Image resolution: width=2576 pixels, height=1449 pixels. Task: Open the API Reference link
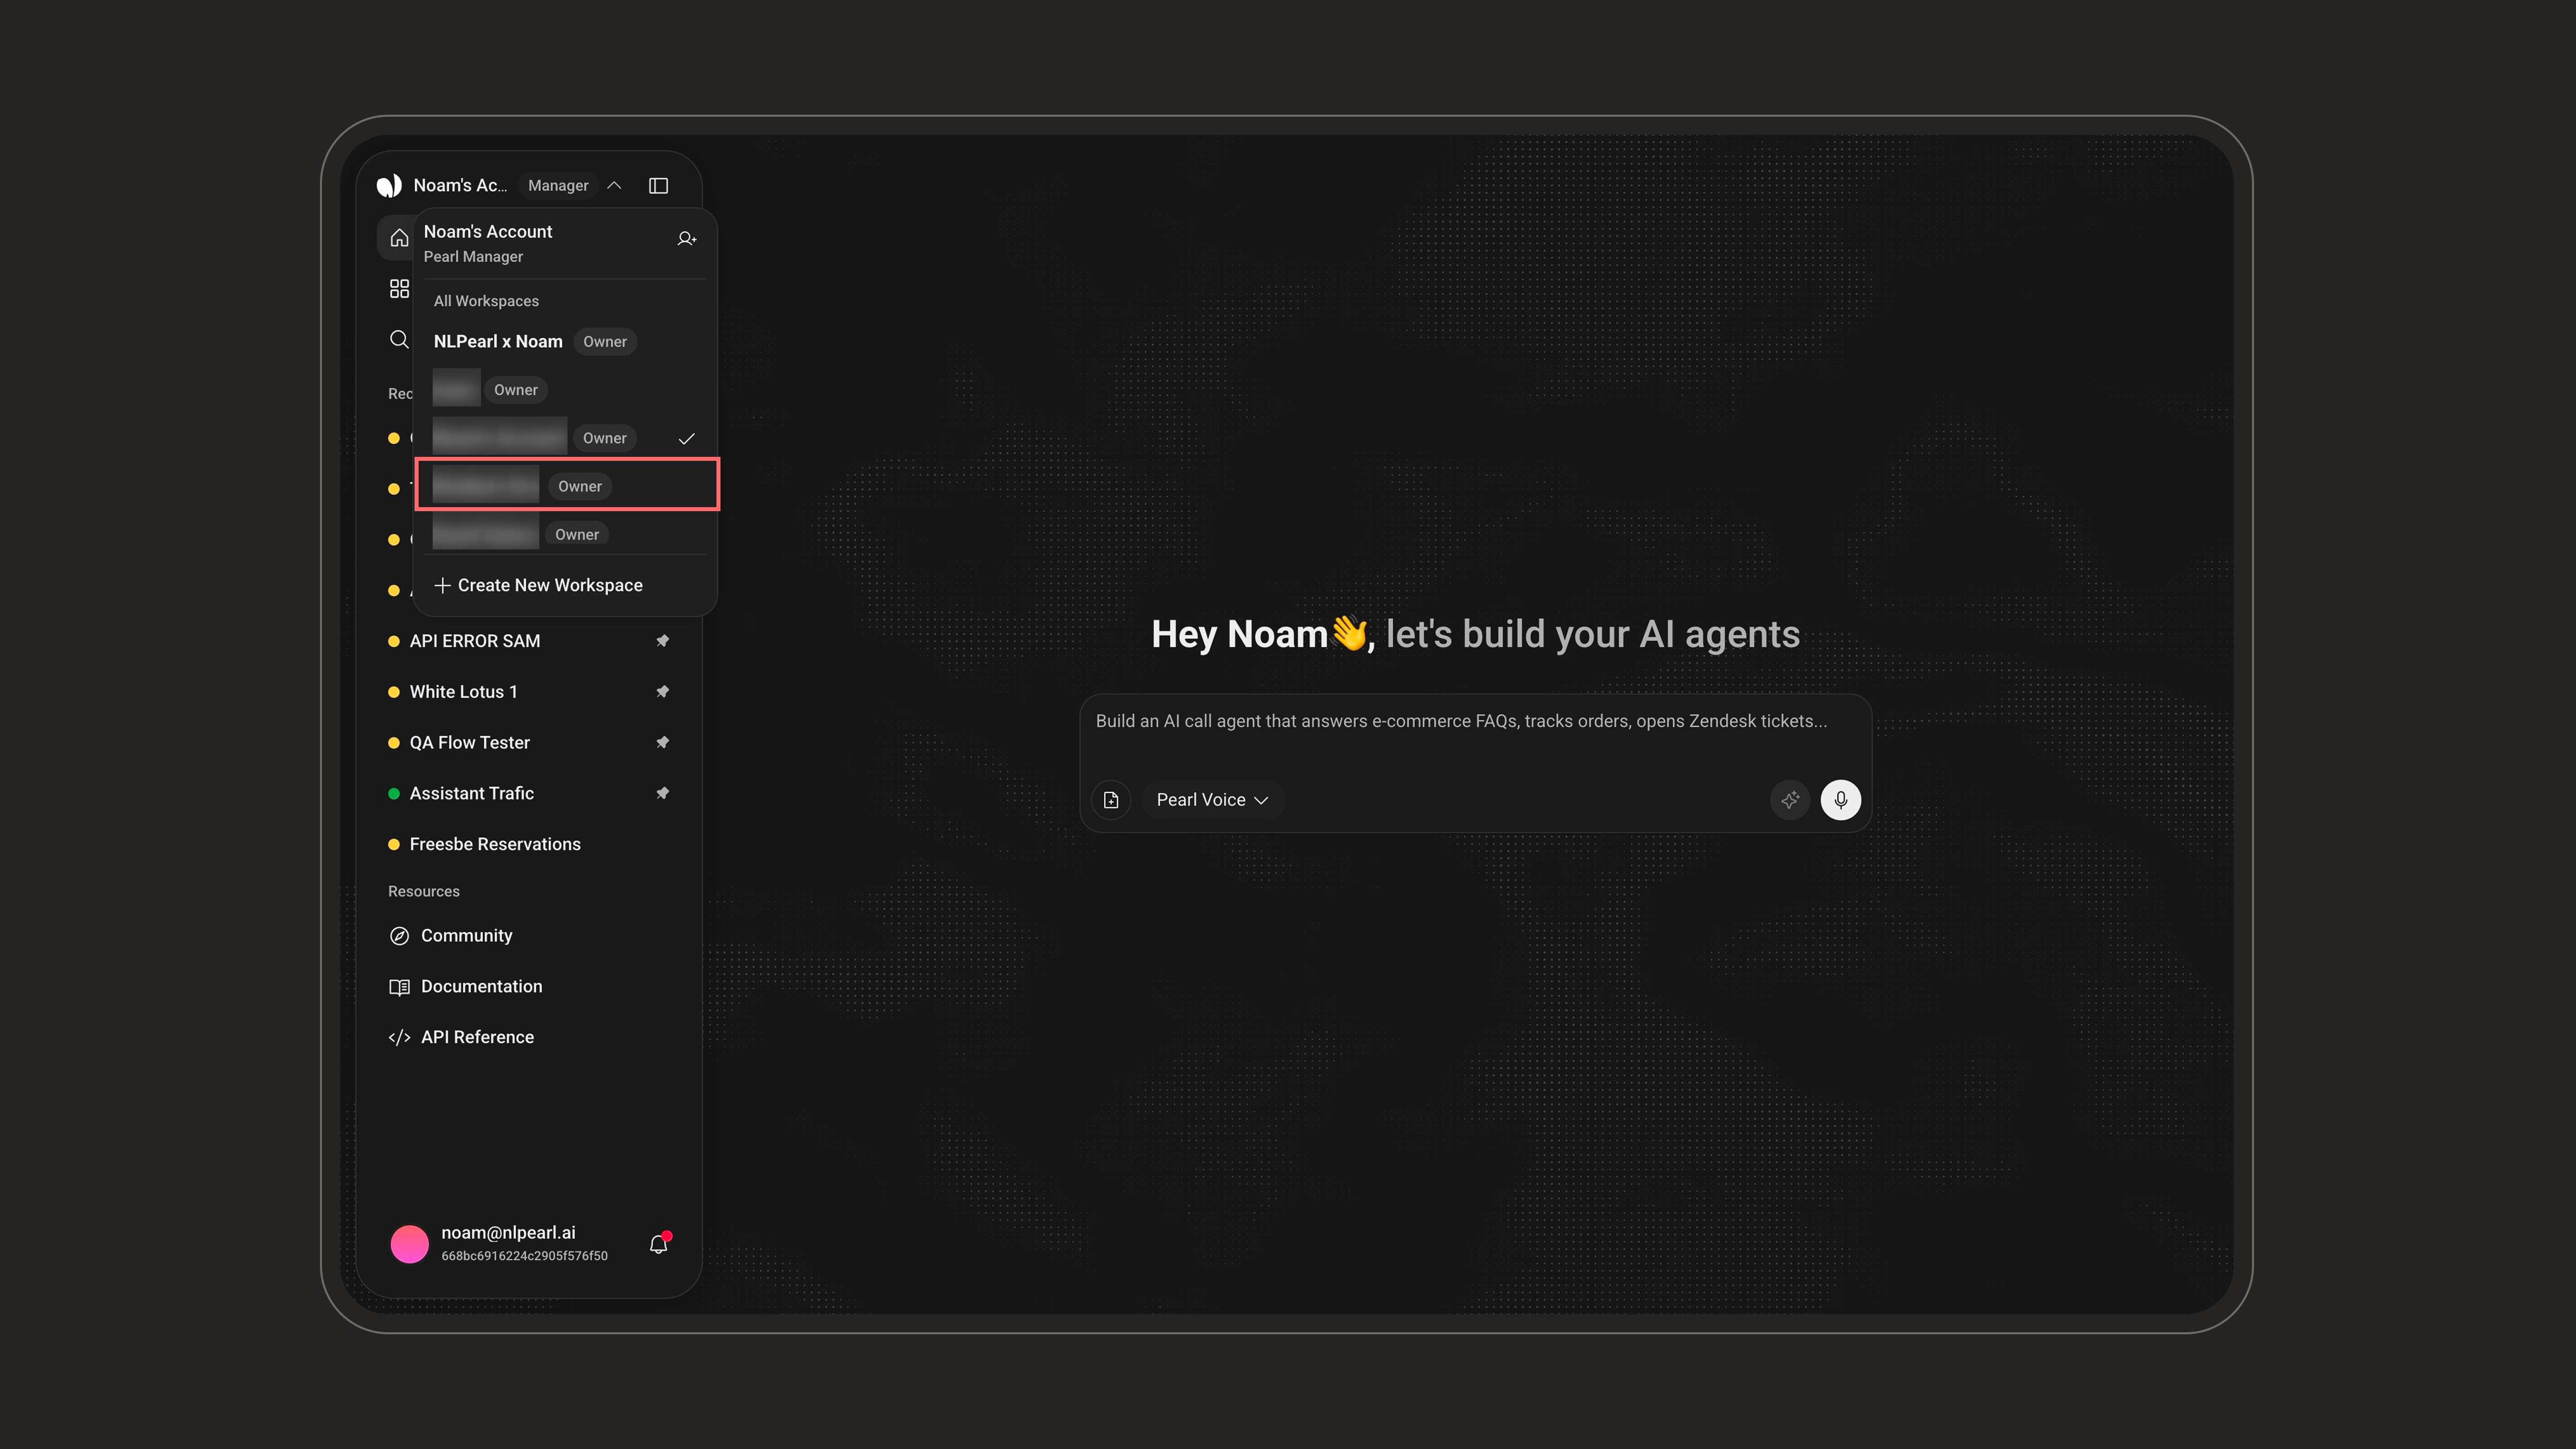point(478,1037)
